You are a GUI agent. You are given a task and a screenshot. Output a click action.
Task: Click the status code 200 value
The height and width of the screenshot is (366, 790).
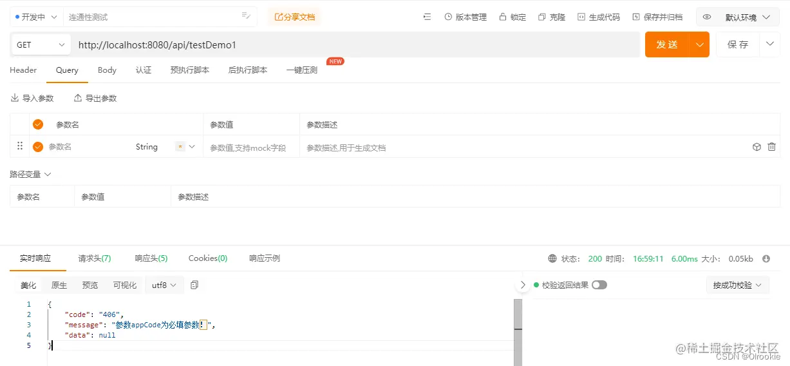(595, 259)
